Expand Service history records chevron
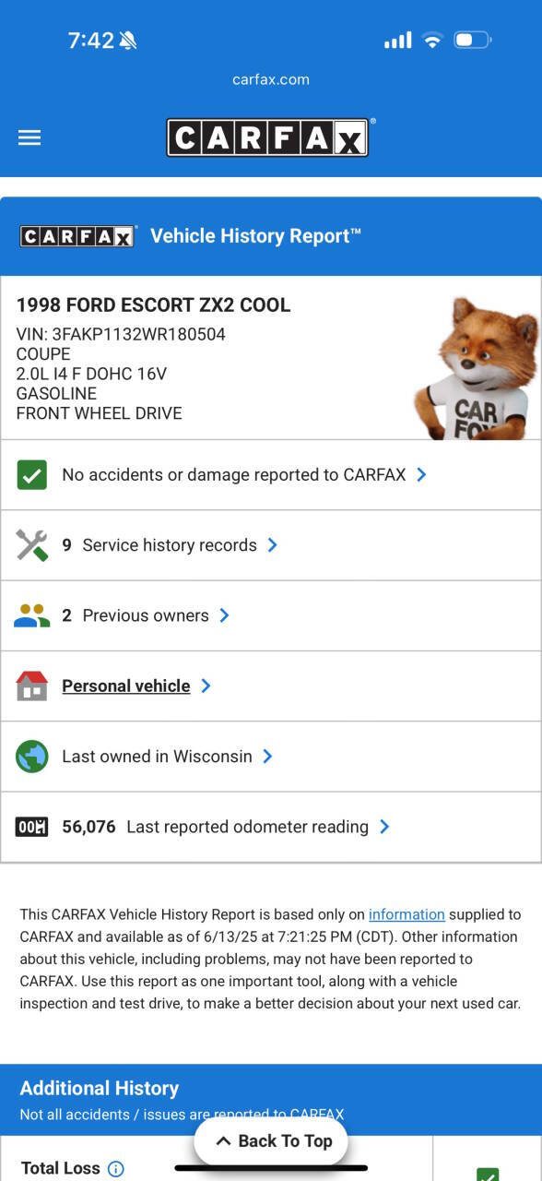Image resolution: width=542 pixels, height=1181 pixels. click(273, 545)
